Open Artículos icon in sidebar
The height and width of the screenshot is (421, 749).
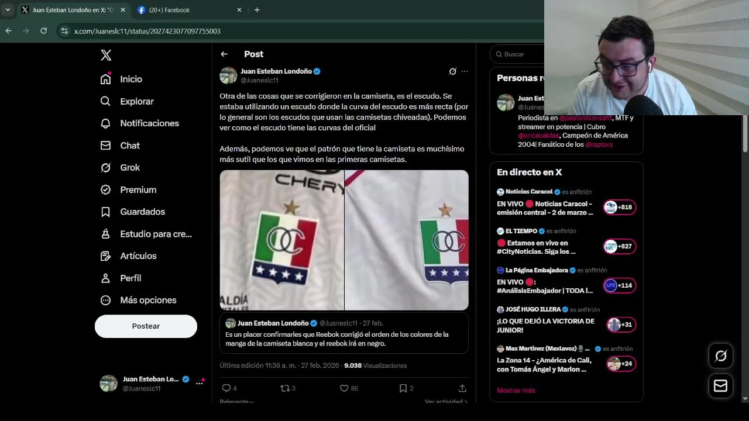[105, 256]
